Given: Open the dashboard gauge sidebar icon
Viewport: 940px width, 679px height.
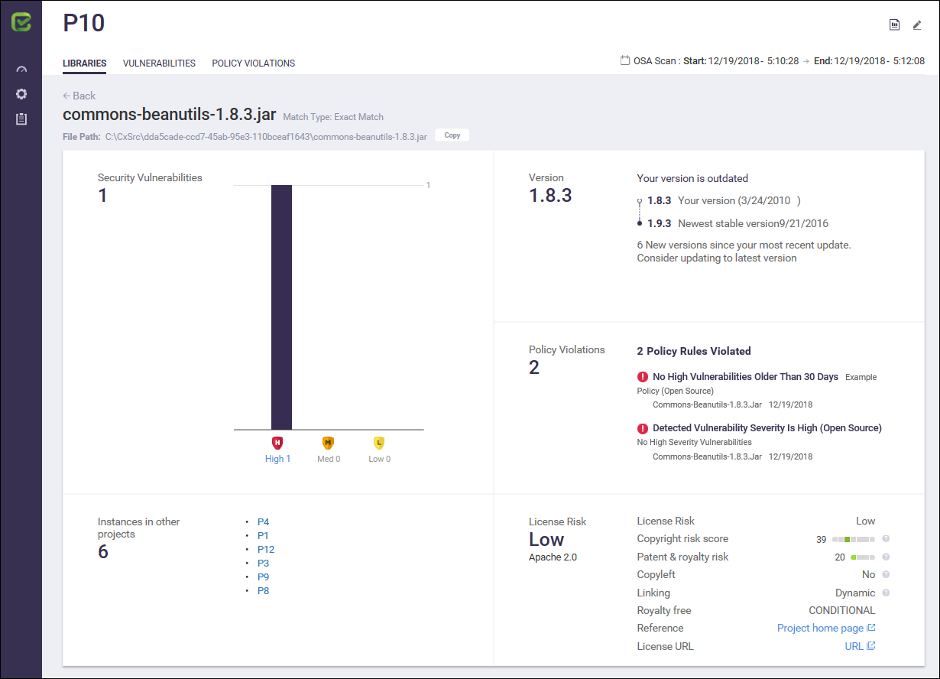Looking at the screenshot, I should coord(21,70).
